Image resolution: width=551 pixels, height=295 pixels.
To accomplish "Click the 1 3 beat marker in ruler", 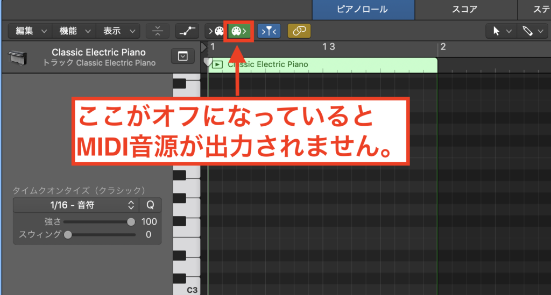I will coord(329,47).
